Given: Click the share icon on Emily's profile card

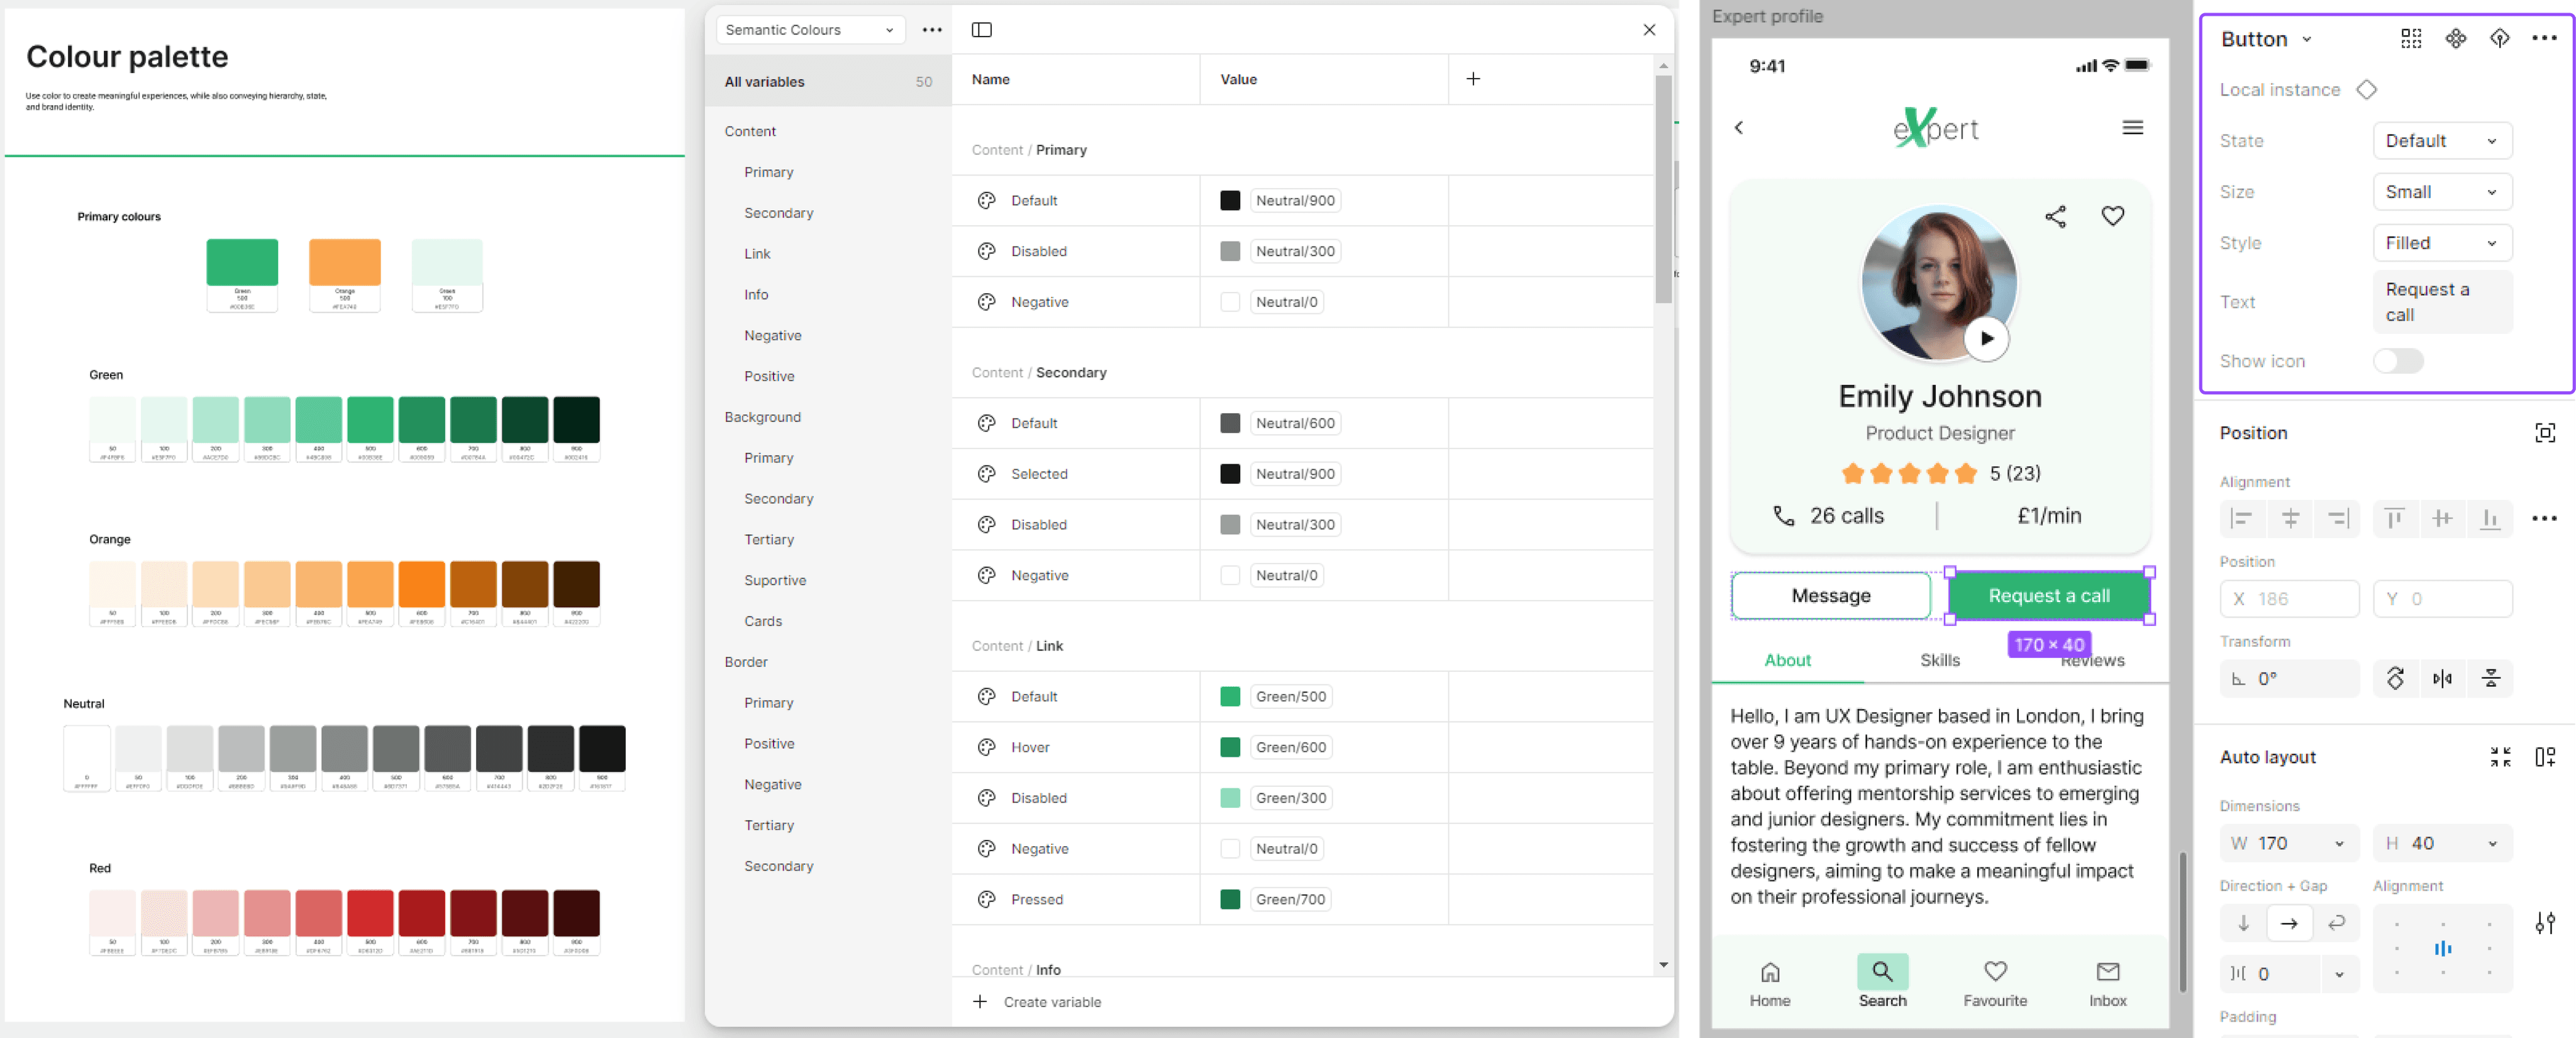Looking at the screenshot, I should click(x=2055, y=216).
